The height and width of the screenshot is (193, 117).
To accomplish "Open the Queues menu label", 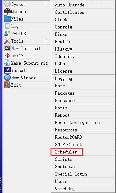I will (x=18, y=12).
